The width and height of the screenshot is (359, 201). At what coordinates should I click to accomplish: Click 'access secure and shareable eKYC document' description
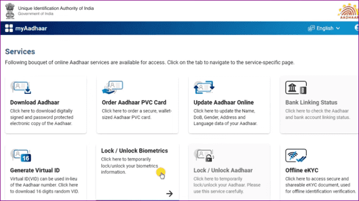(x=320, y=185)
